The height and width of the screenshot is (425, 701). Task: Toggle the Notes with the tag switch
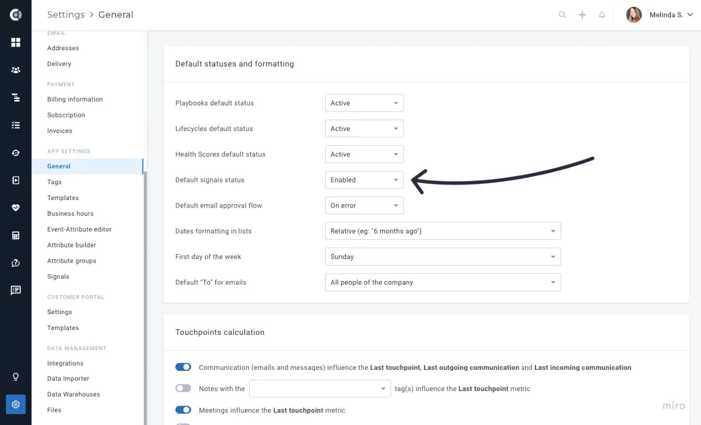183,388
